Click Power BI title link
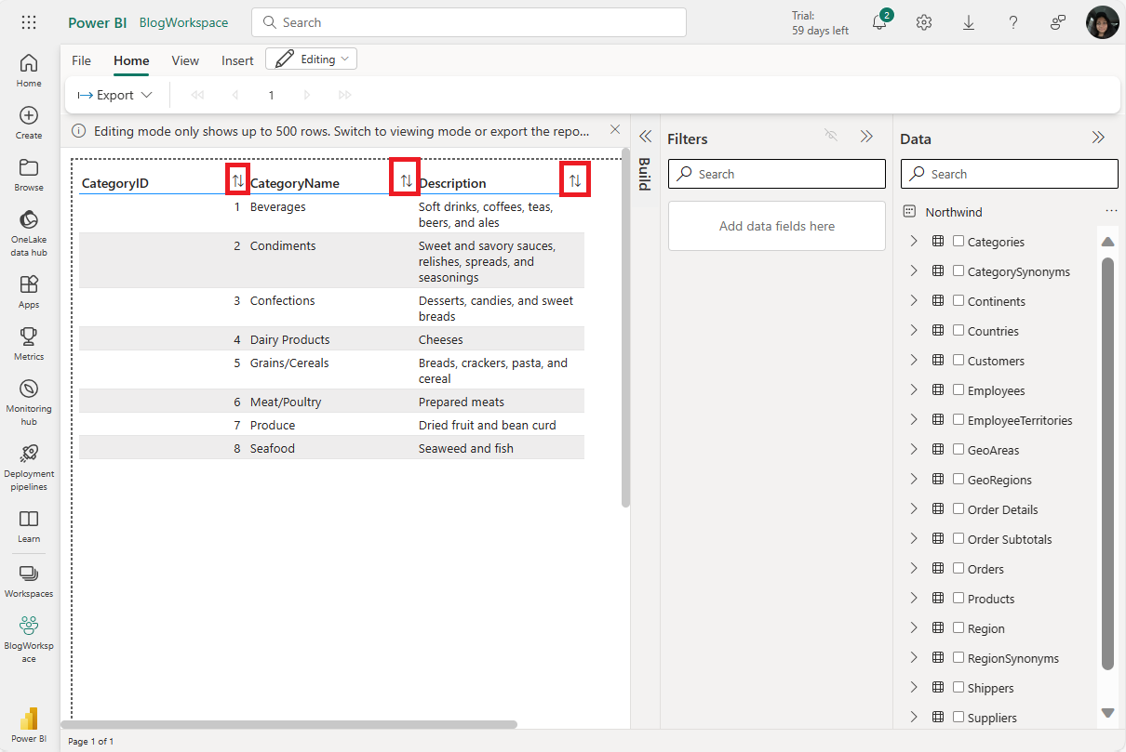1126x752 pixels. pos(98,22)
